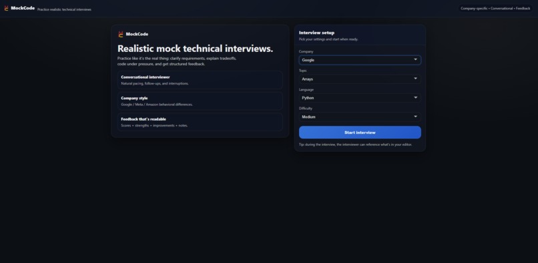Click the 'Topic' field label
This screenshot has height=263, width=538.
click(x=303, y=71)
